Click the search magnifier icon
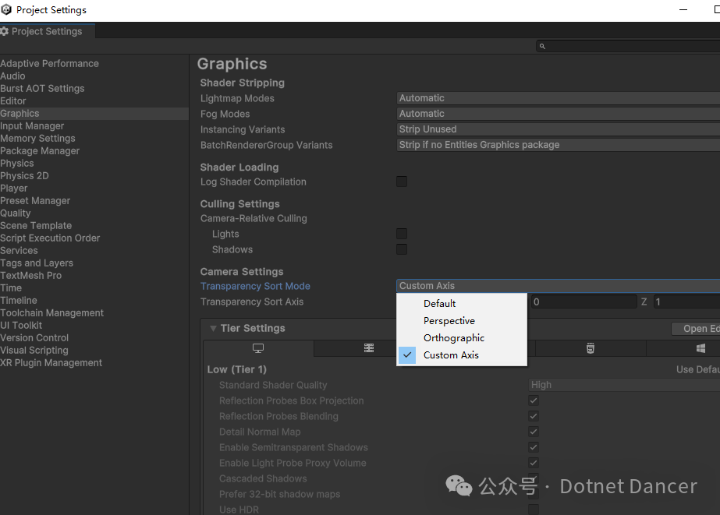 point(542,46)
